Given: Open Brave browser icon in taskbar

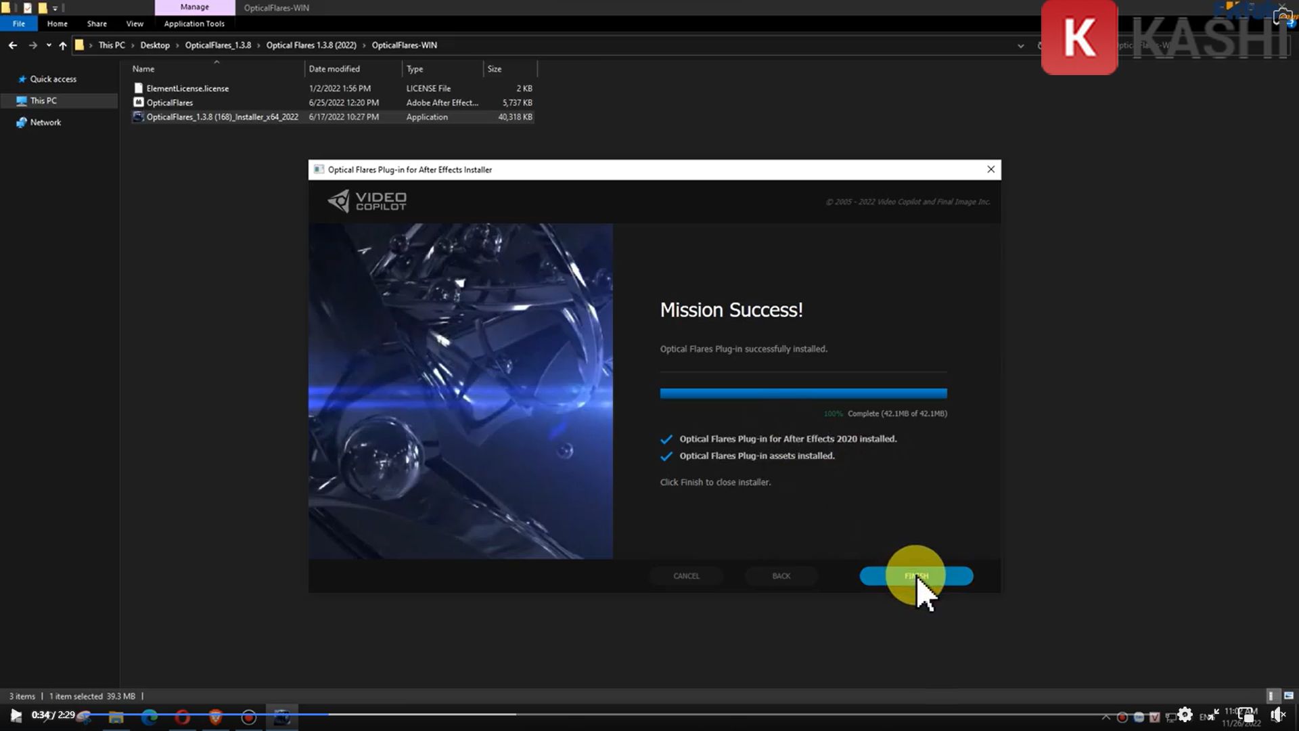Looking at the screenshot, I should point(216,717).
